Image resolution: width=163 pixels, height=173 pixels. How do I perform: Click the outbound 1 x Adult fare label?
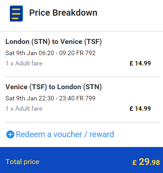[x=24, y=63]
